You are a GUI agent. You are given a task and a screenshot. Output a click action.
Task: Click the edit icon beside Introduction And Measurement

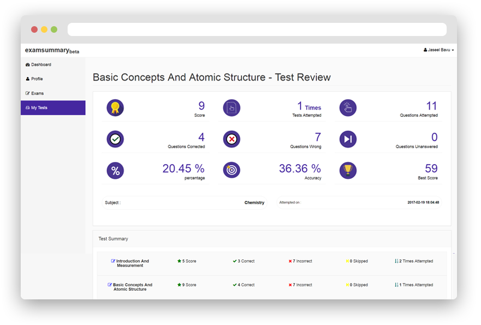(x=113, y=261)
